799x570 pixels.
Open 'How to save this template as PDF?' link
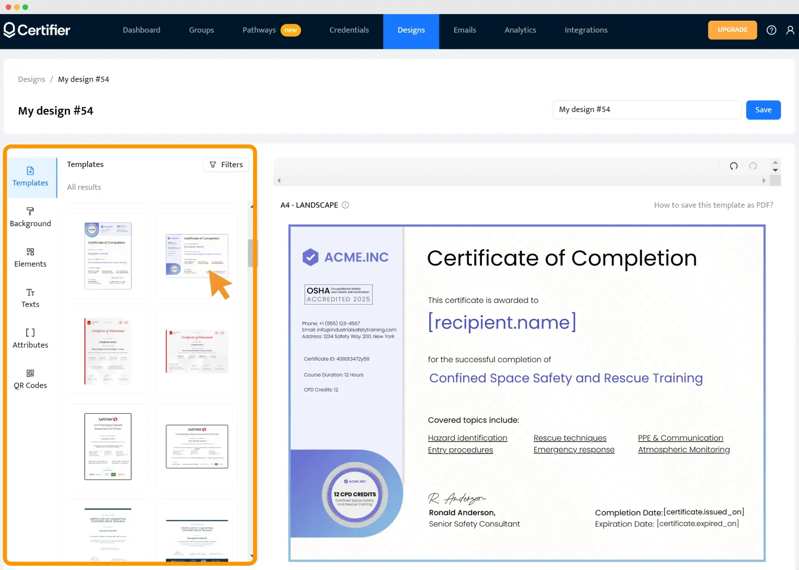pos(713,205)
